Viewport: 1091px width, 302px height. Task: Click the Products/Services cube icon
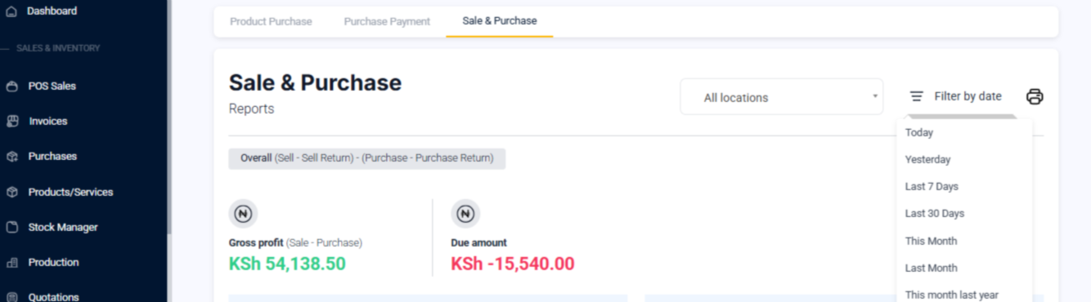11,192
